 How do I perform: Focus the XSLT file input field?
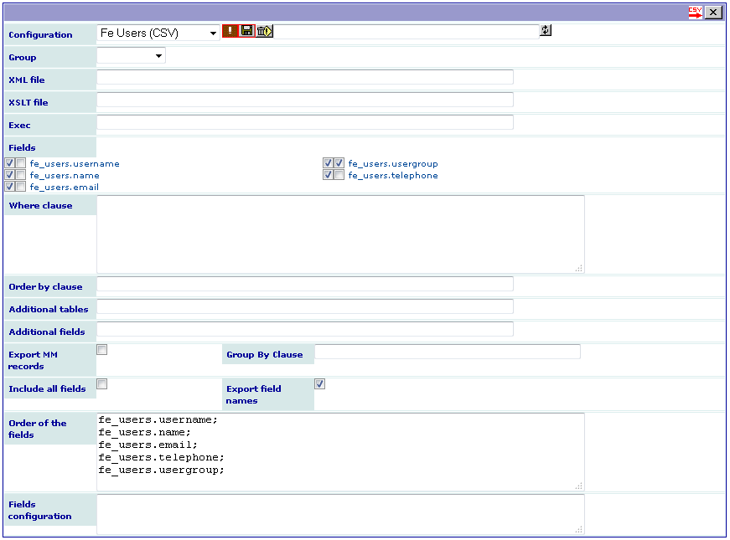pyautogui.click(x=305, y=100)
